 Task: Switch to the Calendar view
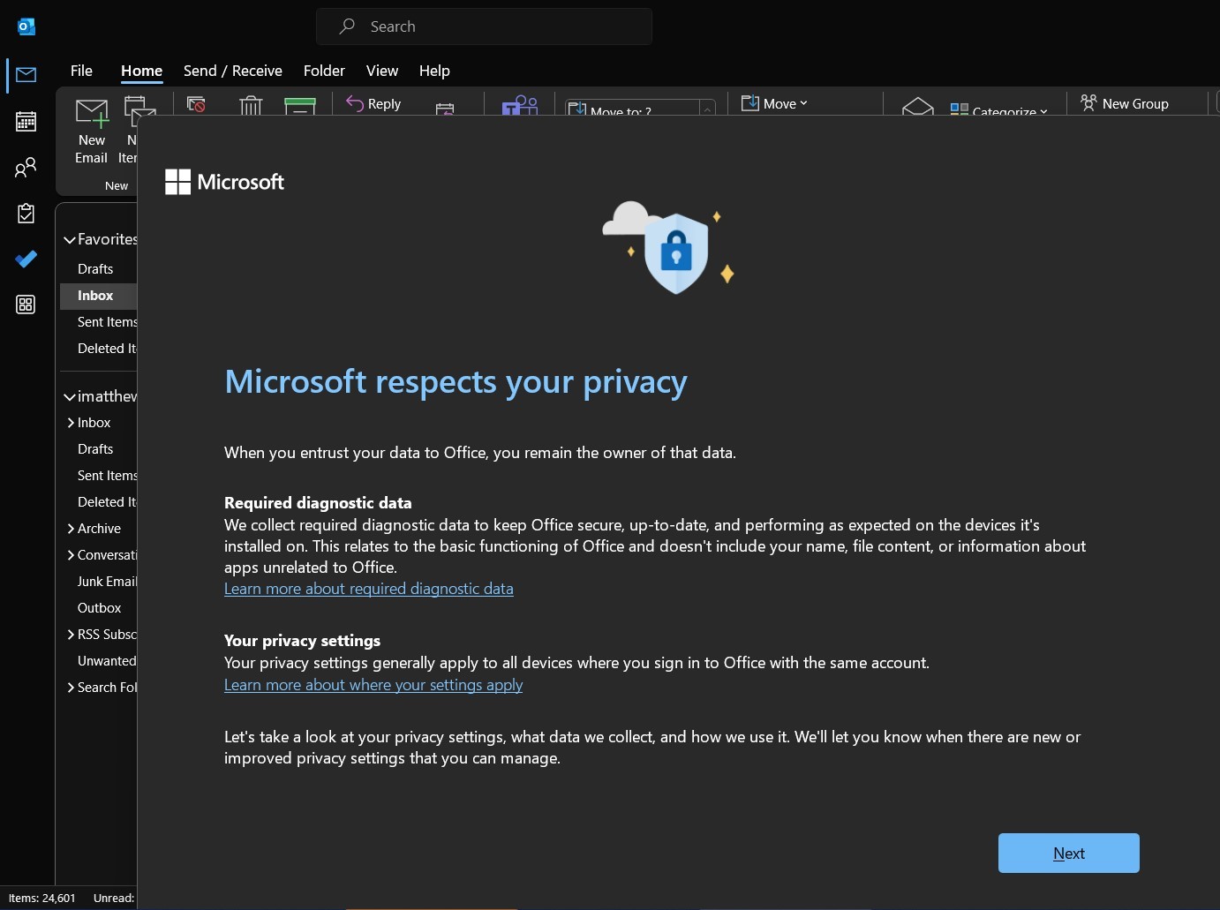click(26, 121)
